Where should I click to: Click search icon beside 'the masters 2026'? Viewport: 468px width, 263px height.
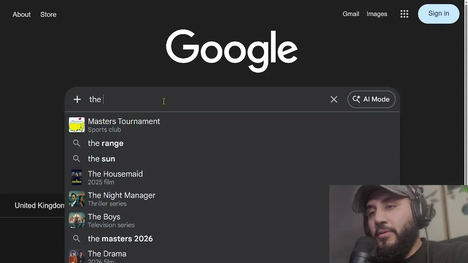[x=76, y=239]
